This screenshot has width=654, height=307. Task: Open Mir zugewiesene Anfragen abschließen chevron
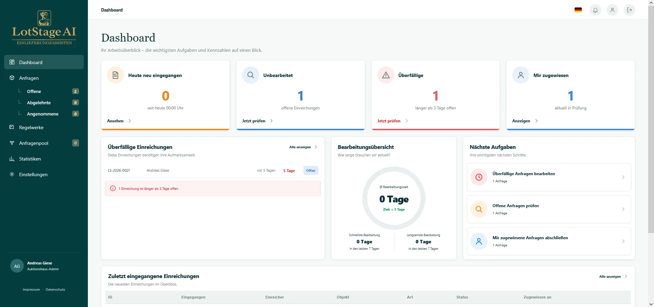(x=623, y=241)
